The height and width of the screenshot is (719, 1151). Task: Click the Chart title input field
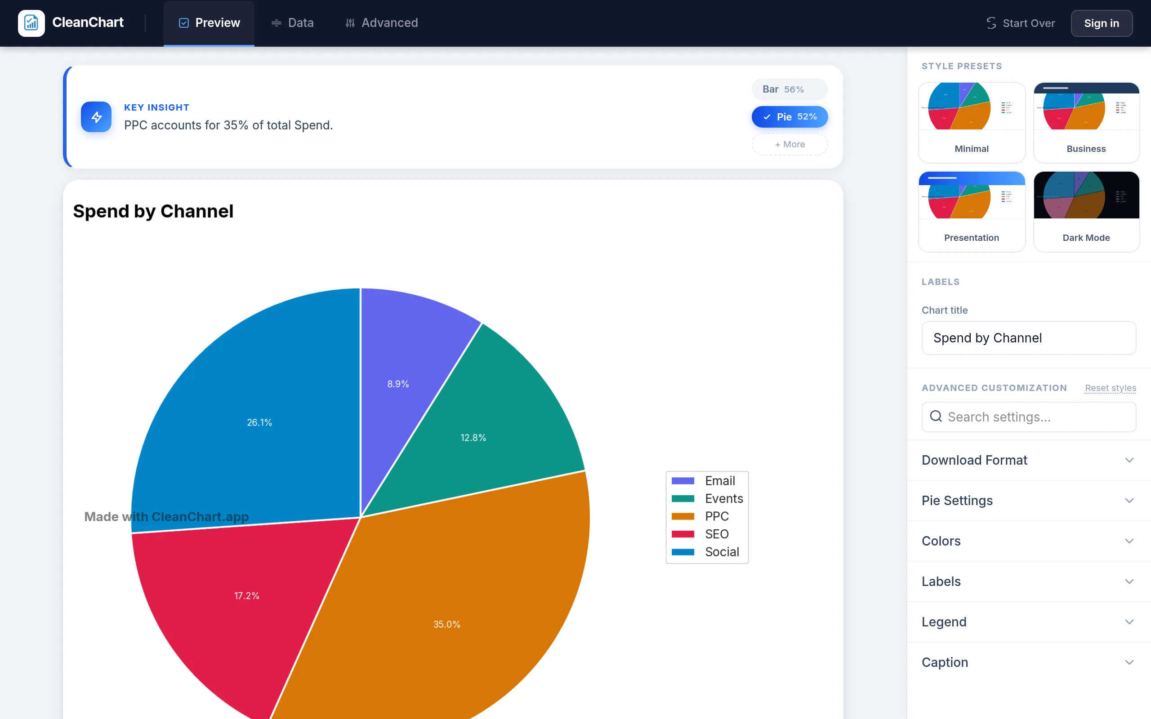click(1029, 337)
